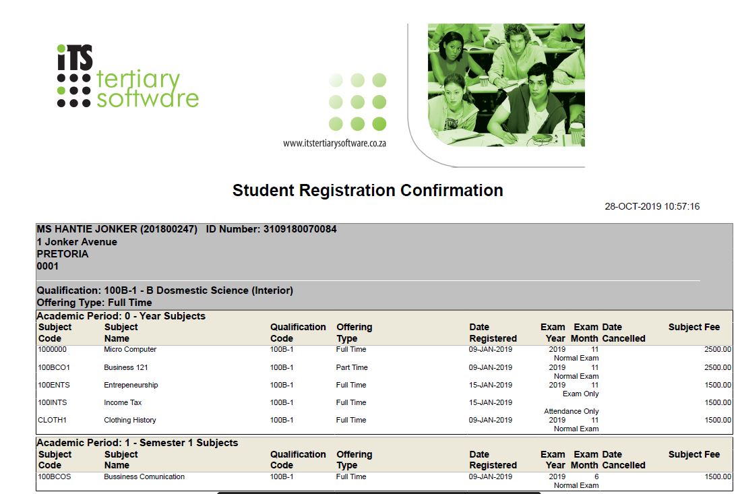This screenshot has width=740, height=494.
Task: Click the ITS tertiary software logo
Action: [x=127, y=77]
